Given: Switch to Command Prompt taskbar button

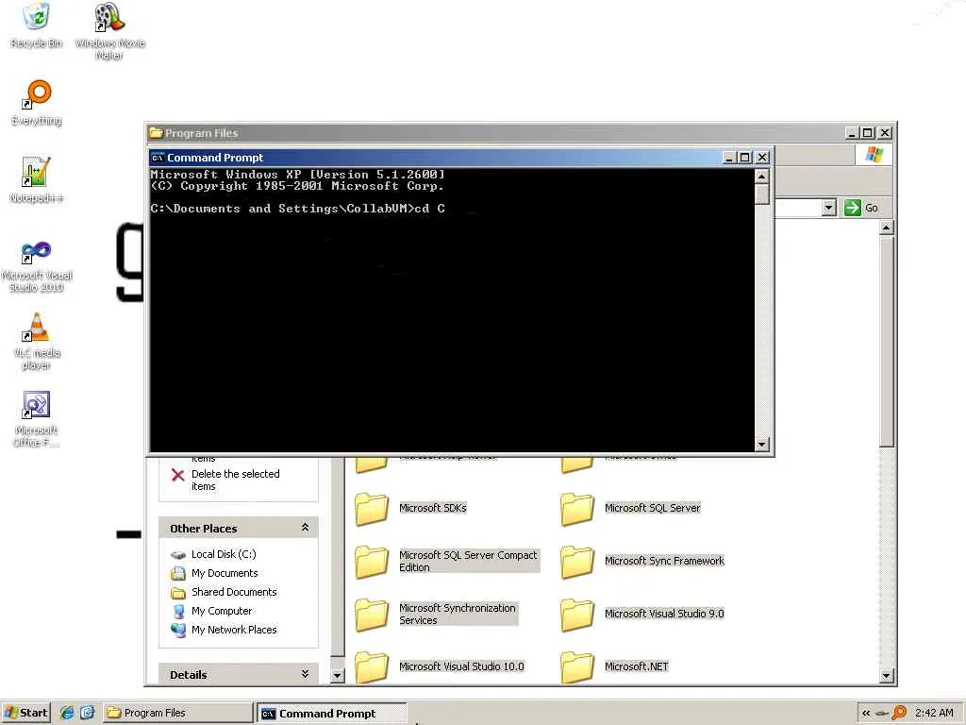Looking at the screenshot, I should [331, 713].
